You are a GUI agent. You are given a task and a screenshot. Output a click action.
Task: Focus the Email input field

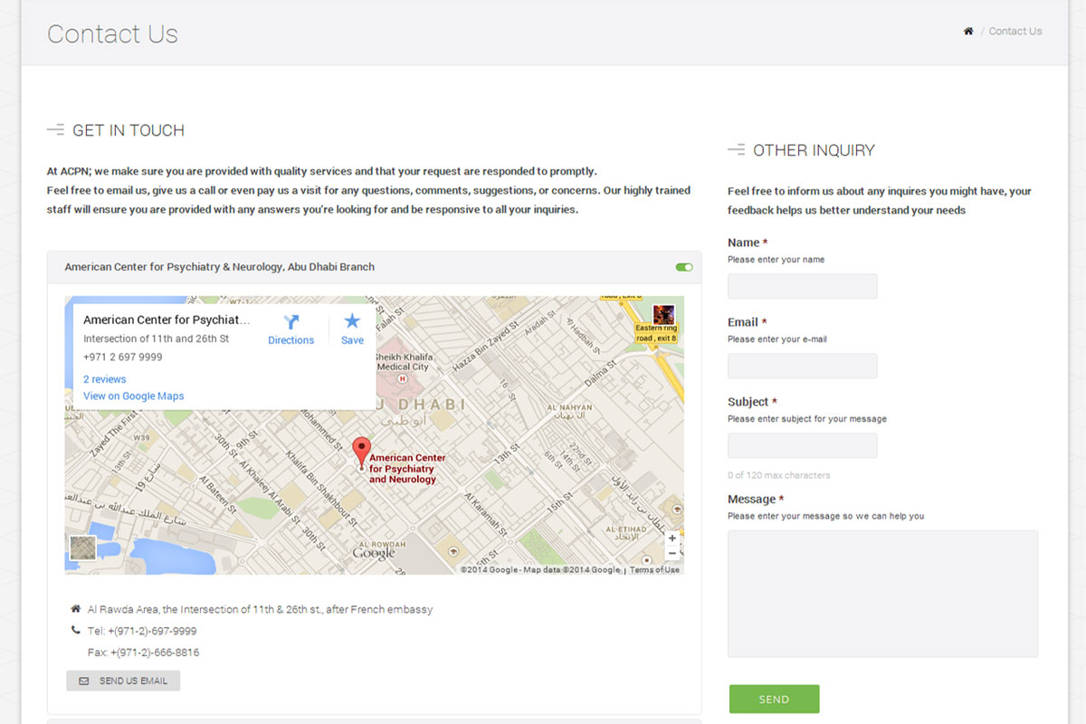803,366
